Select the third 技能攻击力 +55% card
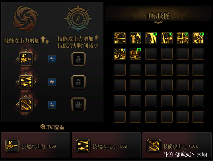213x161 pixels. 177,145
